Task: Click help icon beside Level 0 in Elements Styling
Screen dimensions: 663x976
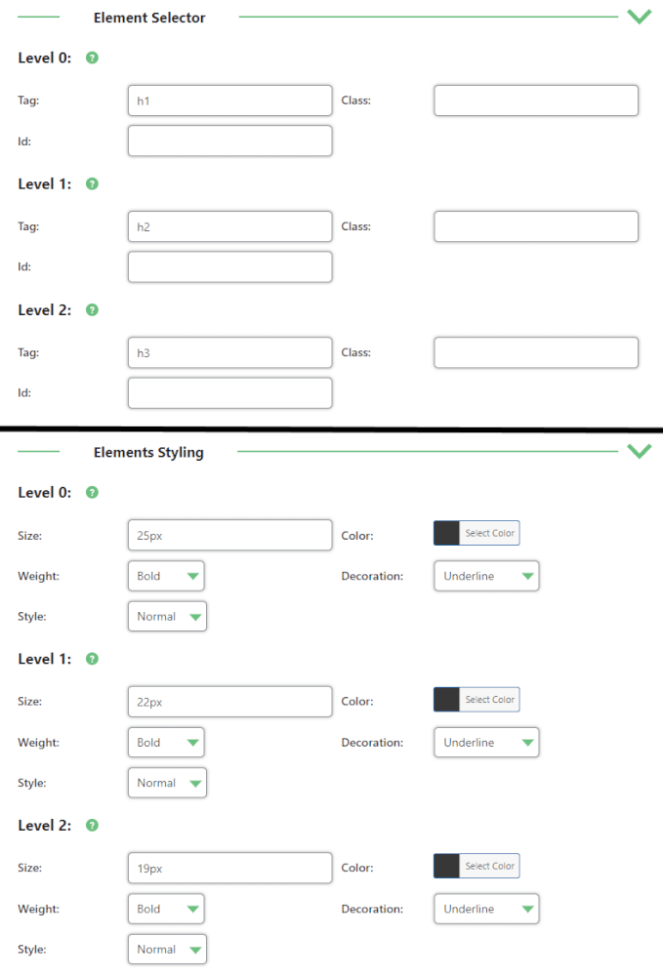Action: pyautogui.click(x=92, y=493)
